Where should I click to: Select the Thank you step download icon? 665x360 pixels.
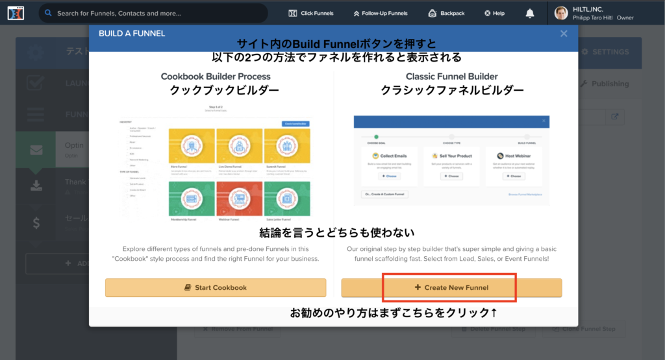[x=36, y=186]
